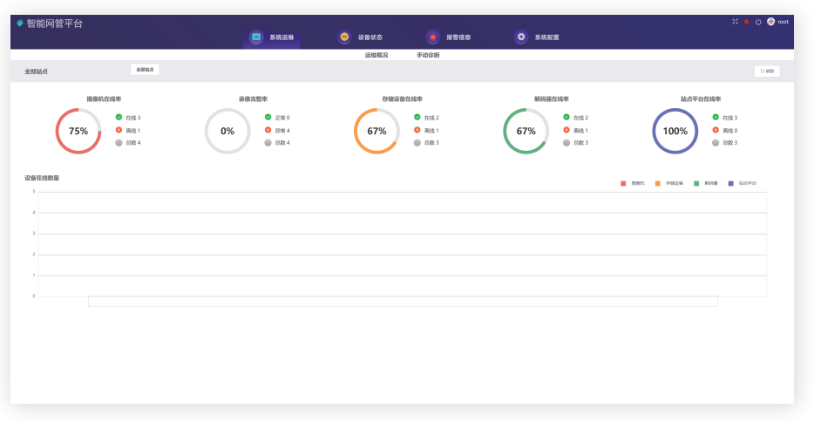The image size is (814, 422).
Task: Click the 存储设备在线率 title
Action: (403, 99)
